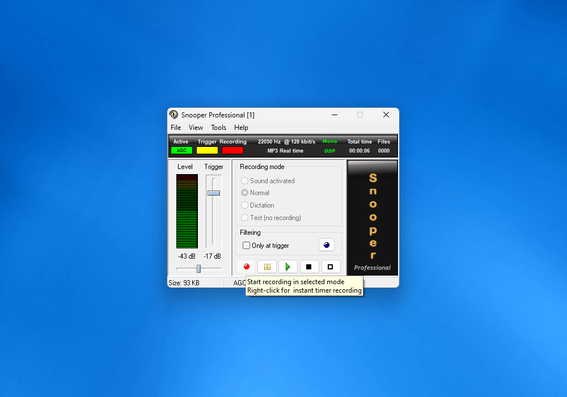Viewport: 567px width, 397px height.
Task: Click the Size: 93 KB status entry
Action: point(184,283)
